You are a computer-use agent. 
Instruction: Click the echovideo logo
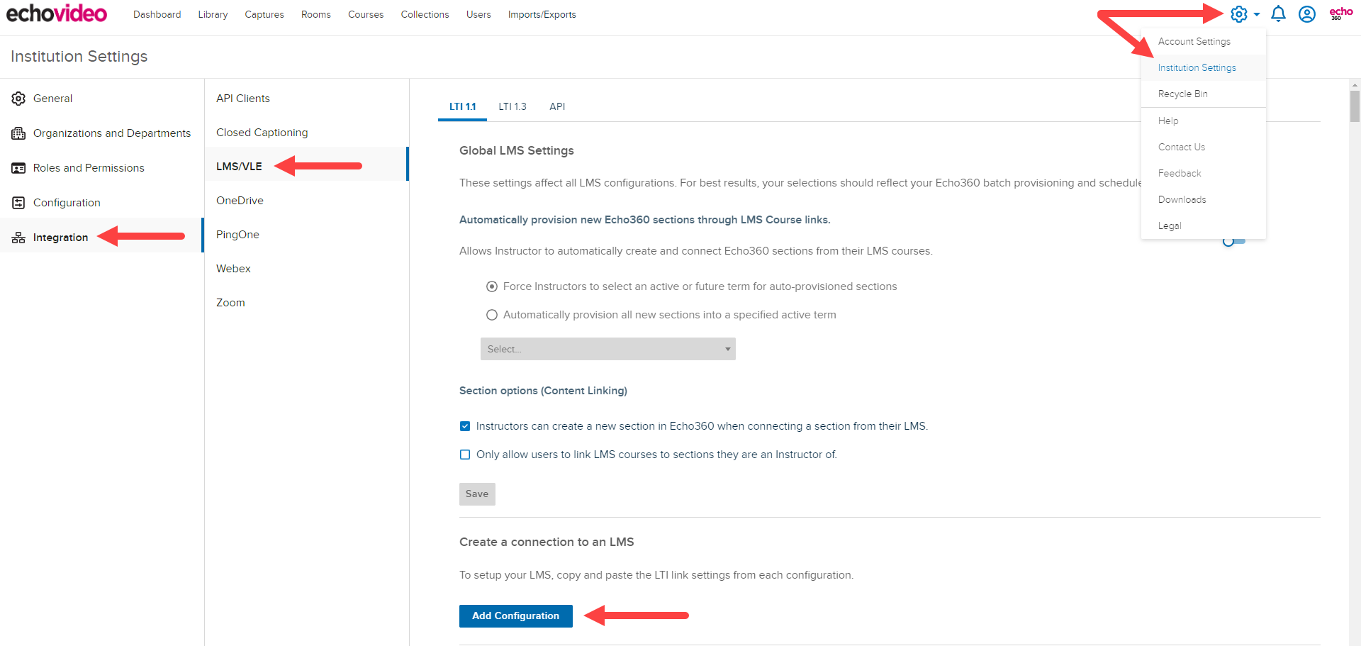click(x=57, y=13)
